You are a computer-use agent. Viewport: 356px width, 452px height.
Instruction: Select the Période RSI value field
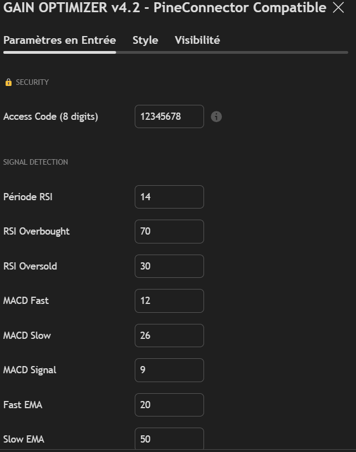click(169, 197)
